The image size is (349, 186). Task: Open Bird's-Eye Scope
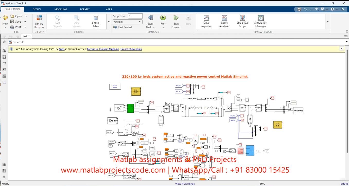pos(243,22)
